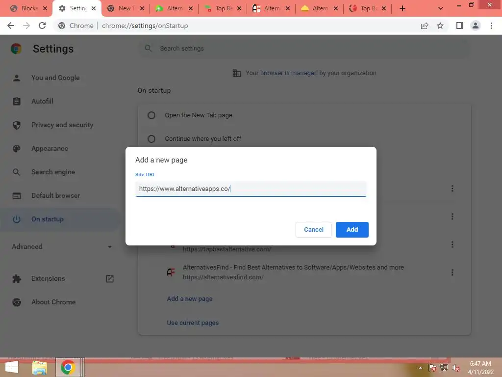Open Chrome three-dot main menu

point(491,26)
